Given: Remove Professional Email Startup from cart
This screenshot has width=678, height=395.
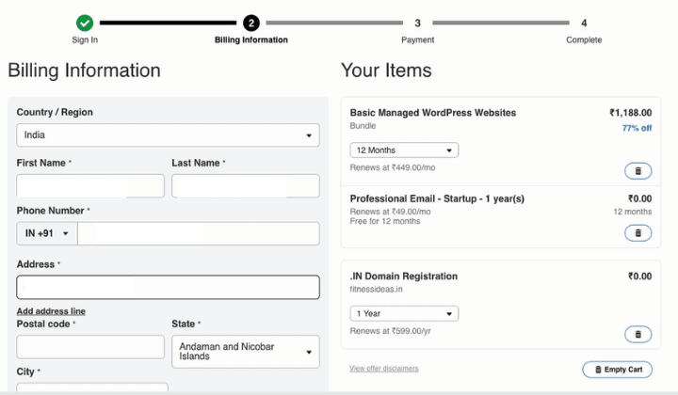Looking at the screenshot, I should click(x=638, y=233).
